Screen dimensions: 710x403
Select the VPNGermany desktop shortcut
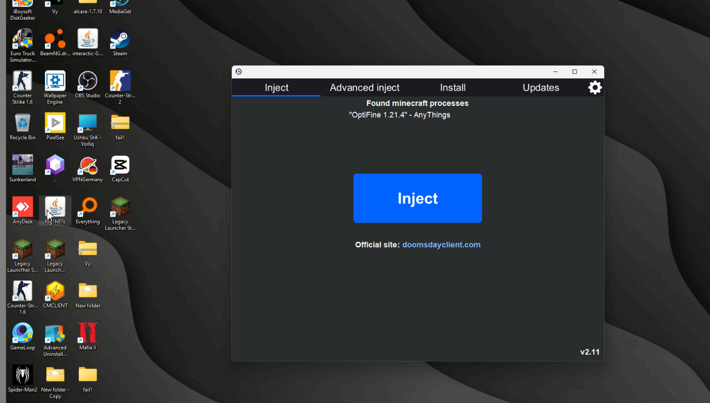click(88, 168)
